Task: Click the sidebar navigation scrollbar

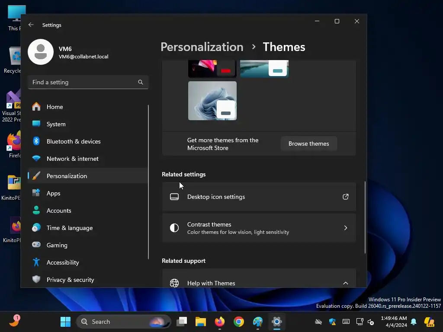Action: 148,182
